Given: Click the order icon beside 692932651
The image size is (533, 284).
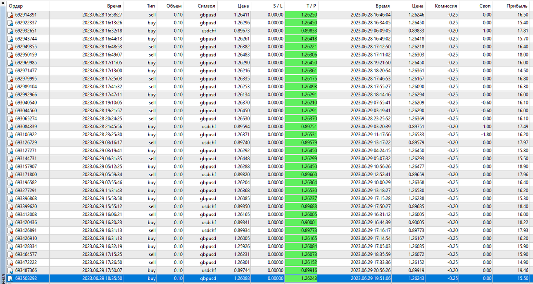Looking at the screenshot, I should (10, 31).
